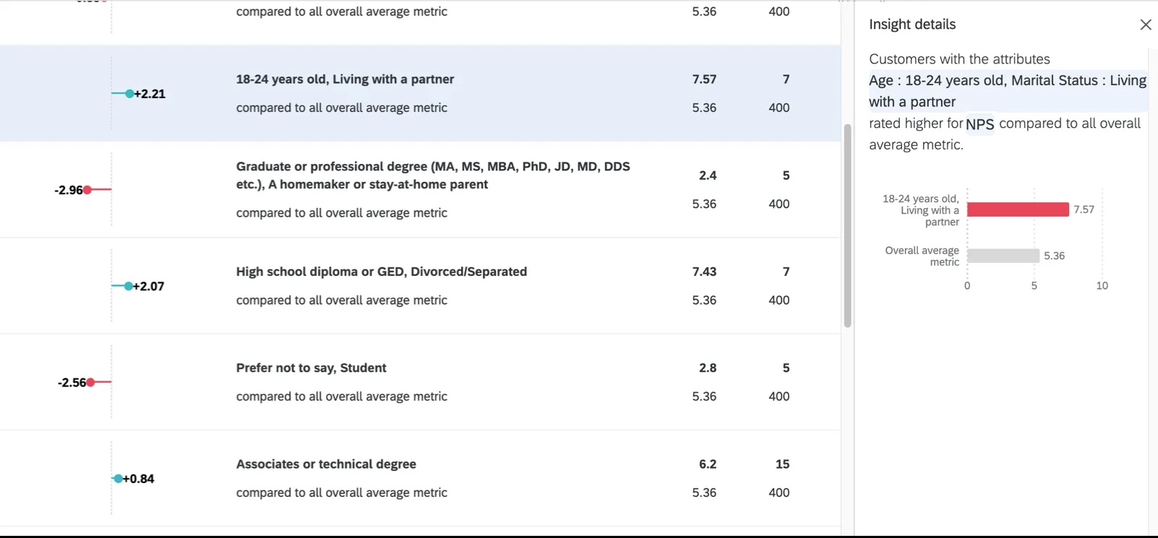Viewport: 1158px width, 538px height.
Task: Select the highlighted 18-24 years old insight row
Action: (x=419, y=93)
